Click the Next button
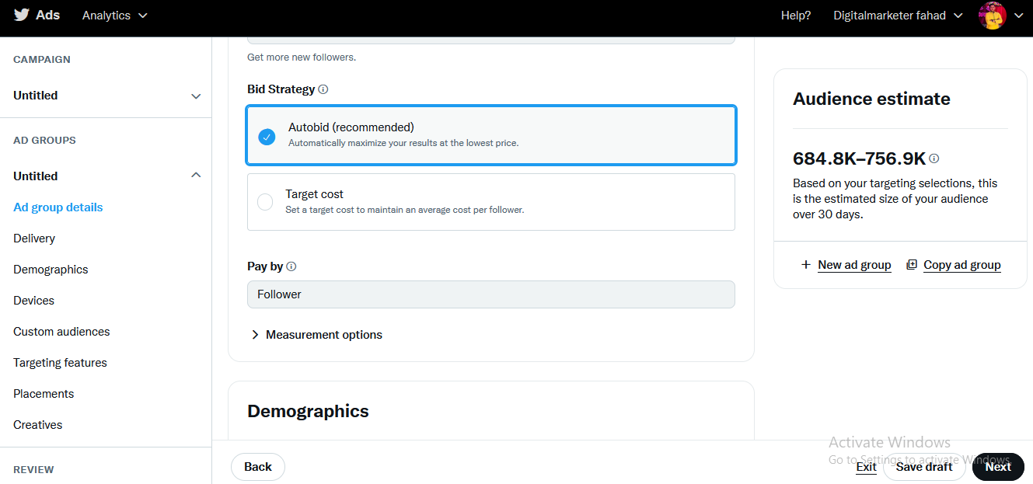 [x=997, y=466]
